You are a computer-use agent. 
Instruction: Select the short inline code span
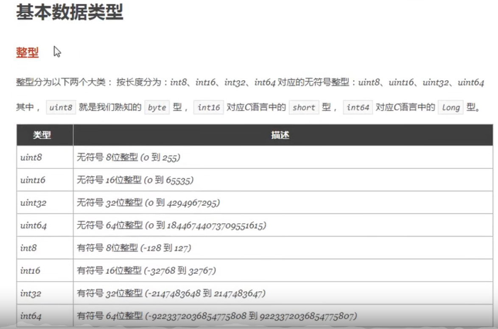point(304,107)
